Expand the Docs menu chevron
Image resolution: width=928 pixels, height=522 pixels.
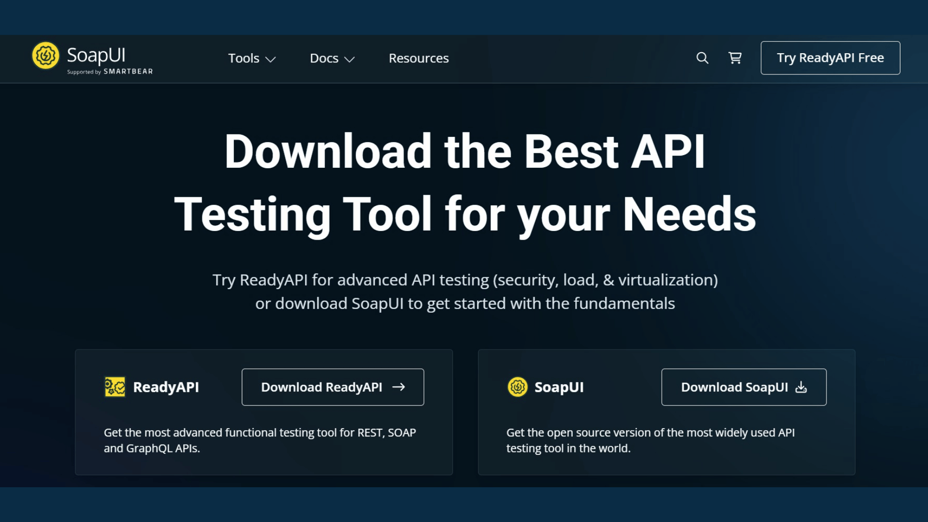(349, 59)
